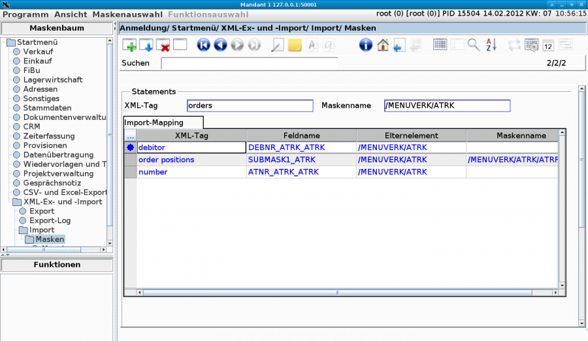The image size is (588, 341).
Task: Click the grayed form view icon
Action: click(x=457, y=44)
